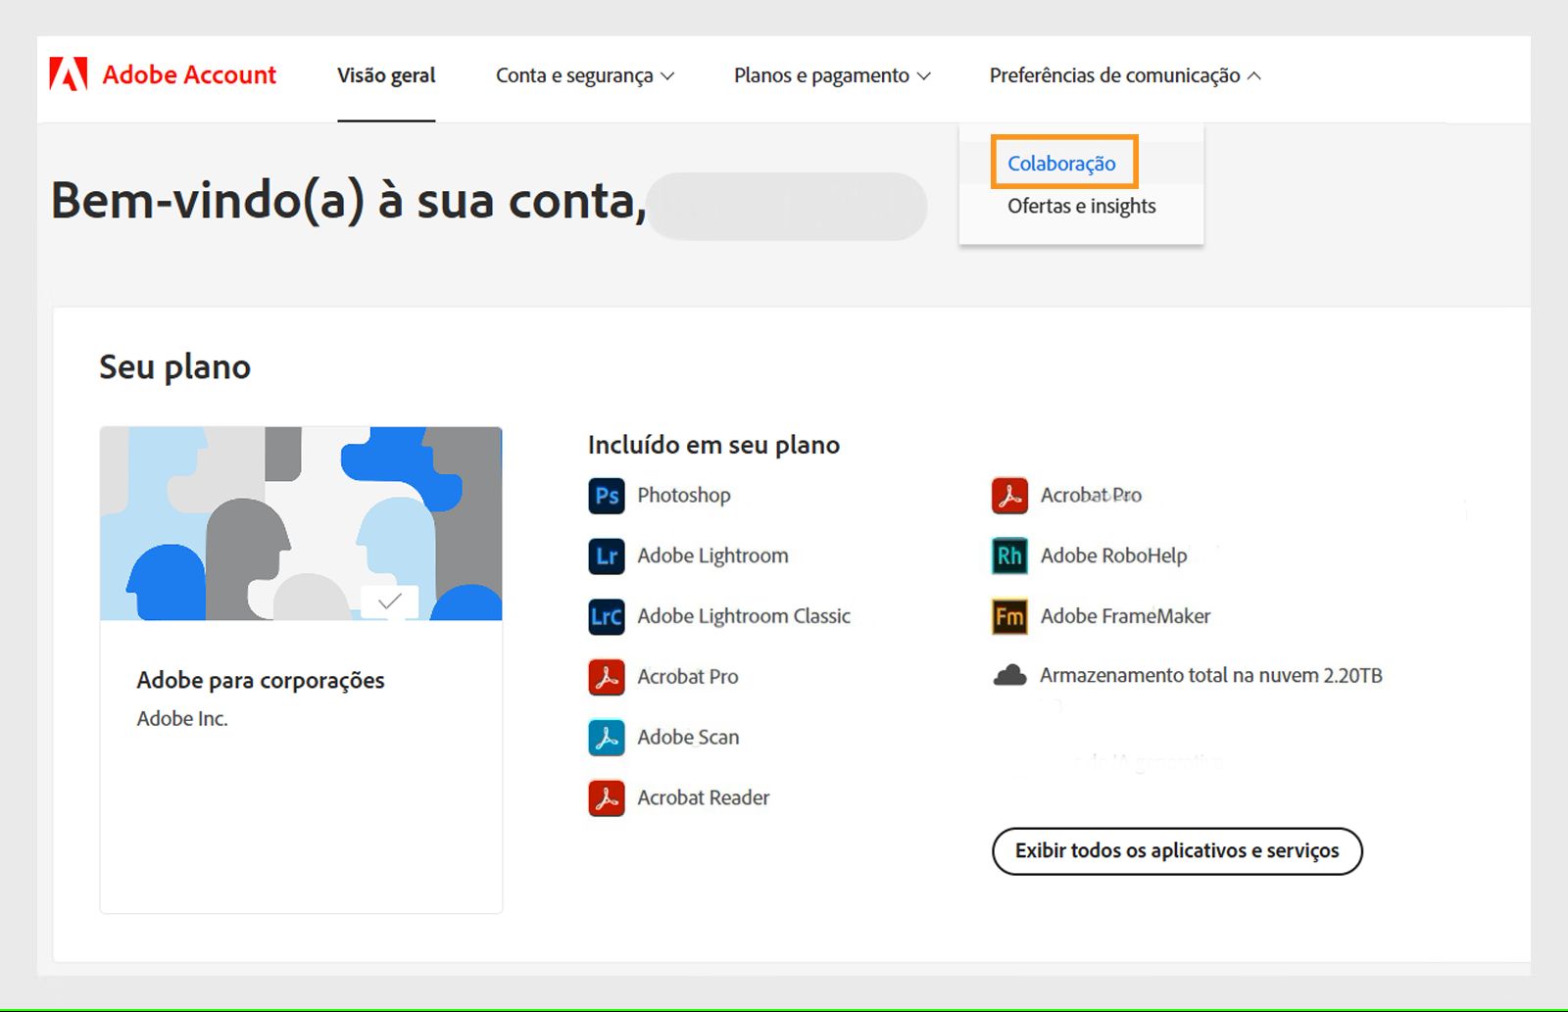Expand the Planos e pagamento menu

(x=832, y=75)
